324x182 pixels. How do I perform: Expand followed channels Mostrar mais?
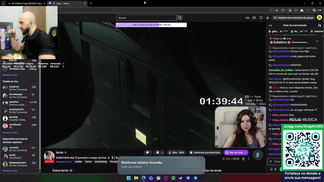click(10, 75)
